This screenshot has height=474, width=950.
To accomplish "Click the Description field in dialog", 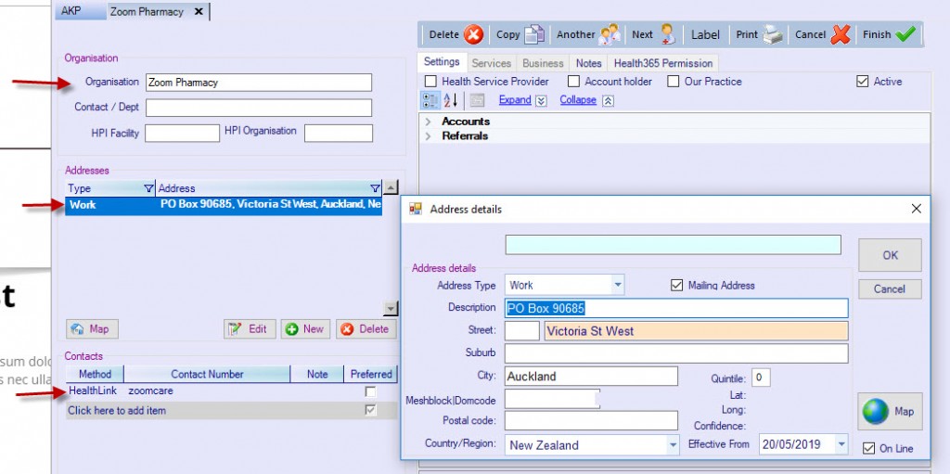I will (x=676, y=308).
